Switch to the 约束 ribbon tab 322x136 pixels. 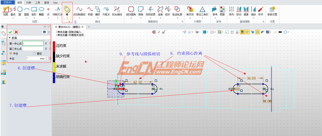pyautogui.click(x=28, y=3)
